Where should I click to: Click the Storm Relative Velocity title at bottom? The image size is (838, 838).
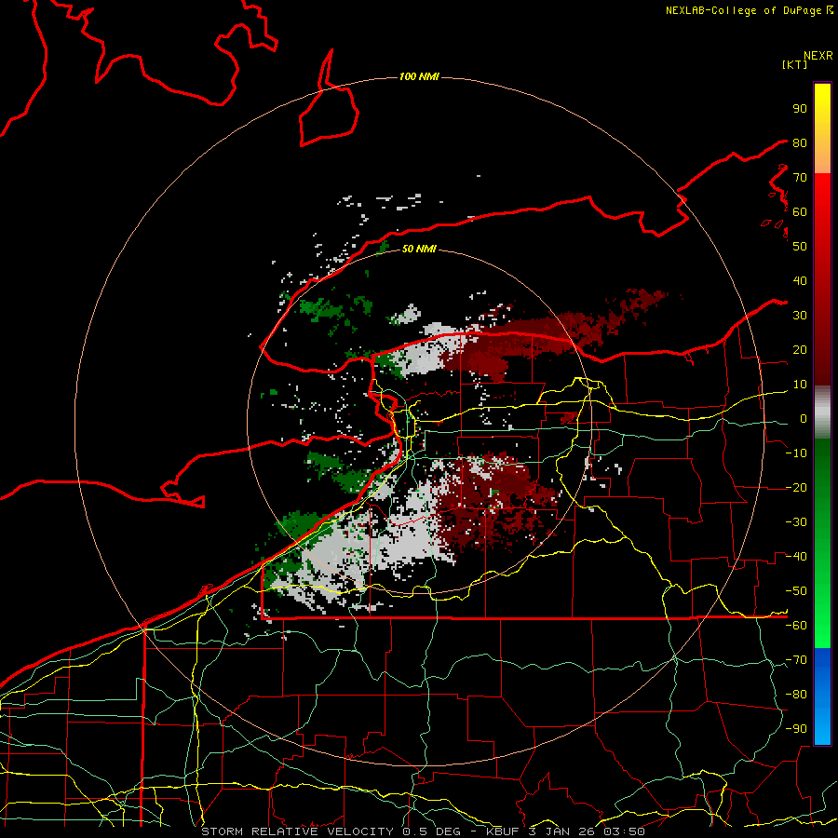(x=424, y=831)
